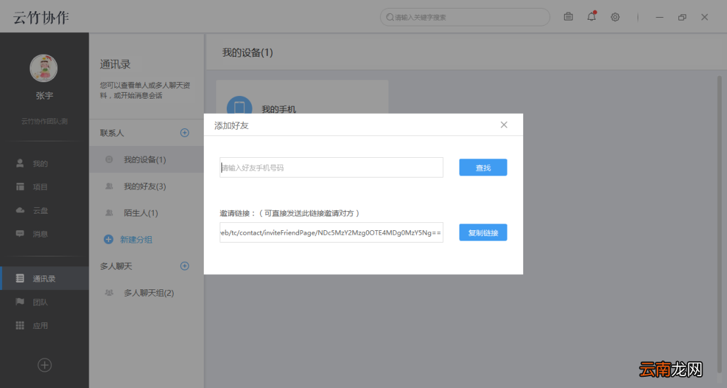Click the 我的设备 device icon in list
727x388 pixels.
pyautogui.click(x=109, y=159)
